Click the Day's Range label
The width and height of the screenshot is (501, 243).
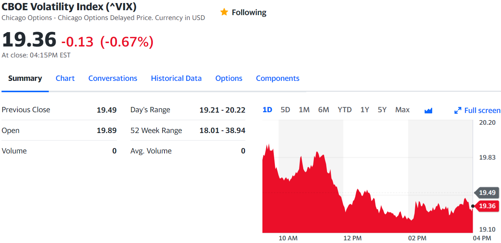[150, 110]
